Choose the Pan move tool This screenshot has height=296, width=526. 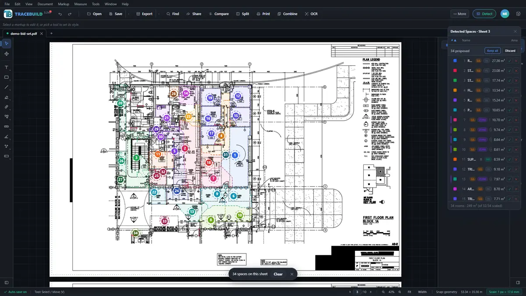point(6,53)
